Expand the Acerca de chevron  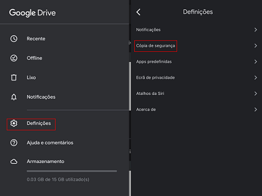[x=256, y=110]
